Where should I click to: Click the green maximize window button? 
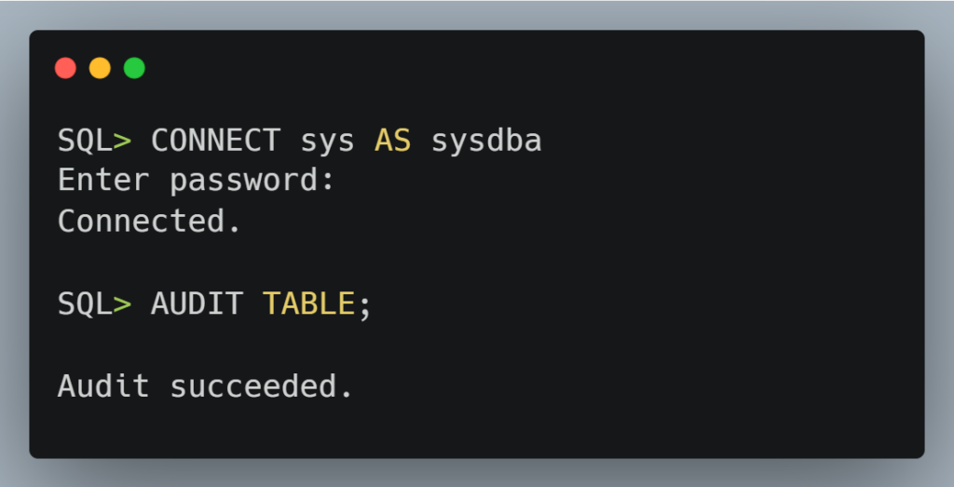point(134,68)
